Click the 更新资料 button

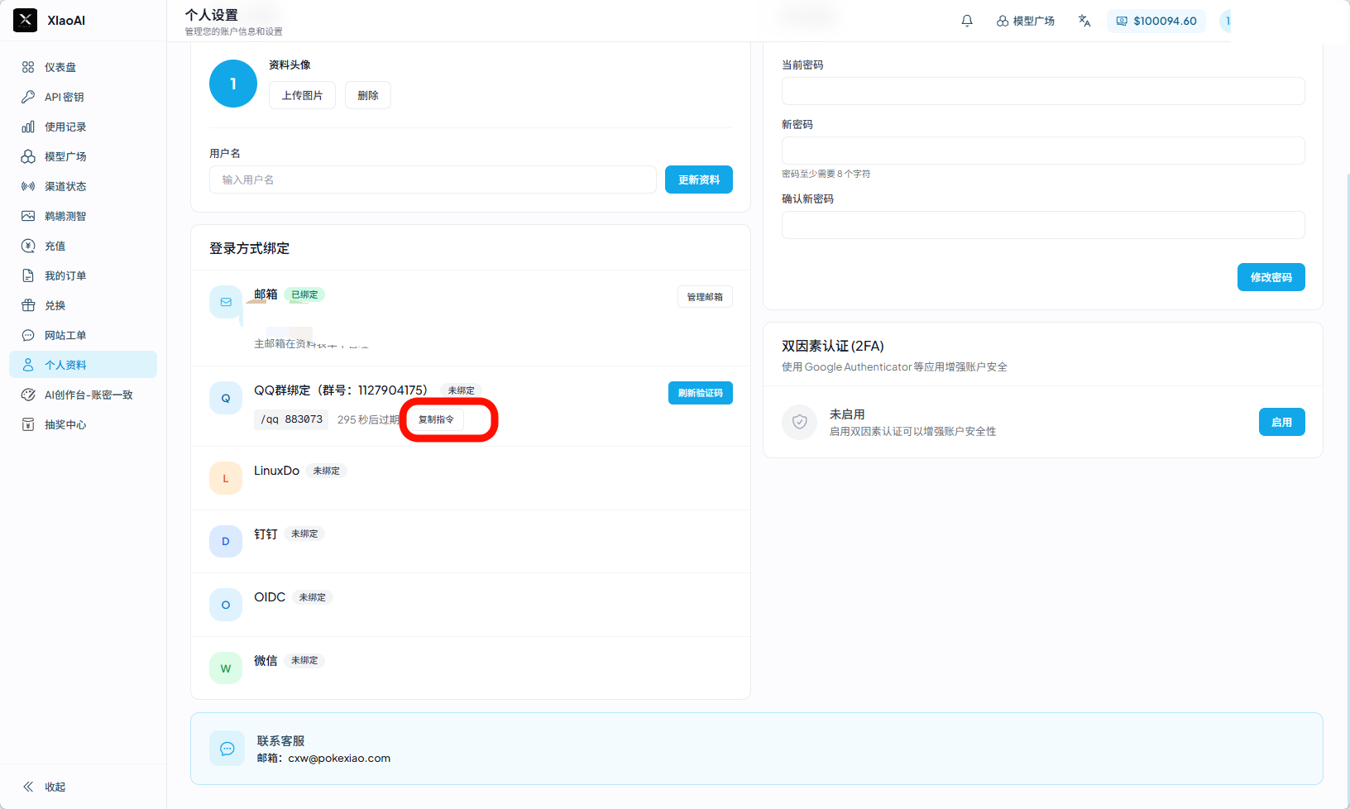click(x=699, y=180)
